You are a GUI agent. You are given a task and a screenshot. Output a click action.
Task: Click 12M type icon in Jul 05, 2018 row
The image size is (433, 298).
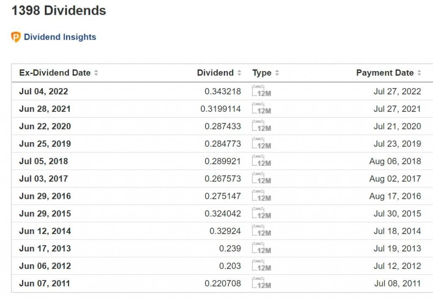(x=261, y=161)
